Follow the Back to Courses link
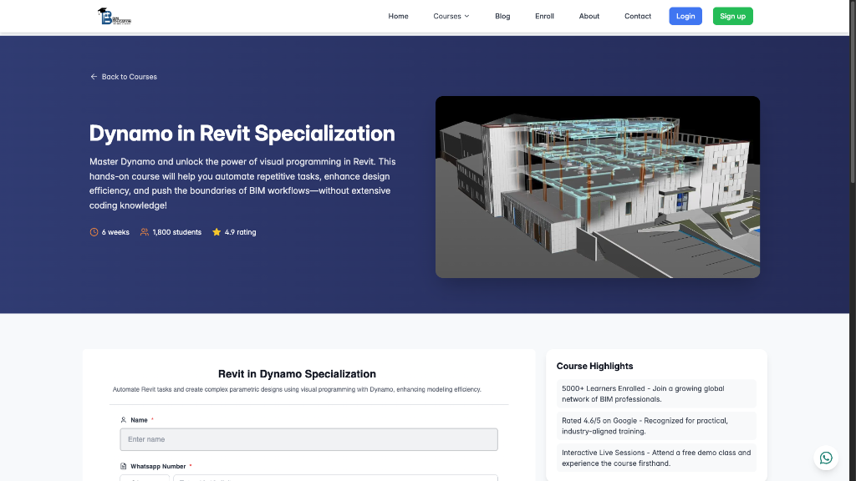 pos(129,76)
